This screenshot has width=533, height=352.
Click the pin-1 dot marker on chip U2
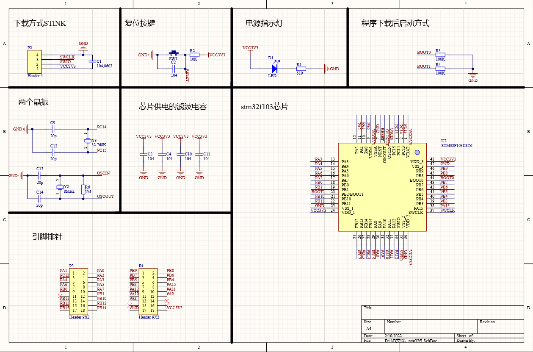click(x=417, y=152)
